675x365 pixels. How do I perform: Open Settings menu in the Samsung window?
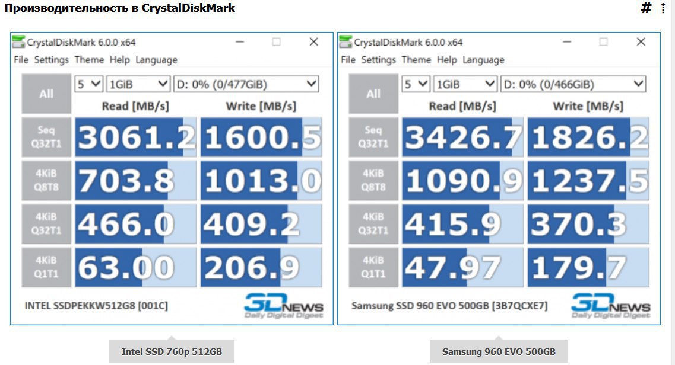378,60
